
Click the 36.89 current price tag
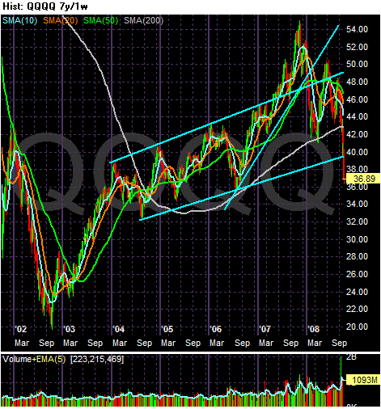click(x=363, y=179)
